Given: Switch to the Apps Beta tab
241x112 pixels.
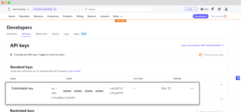Looking at the screenshot, I should (x=80, y=34).
